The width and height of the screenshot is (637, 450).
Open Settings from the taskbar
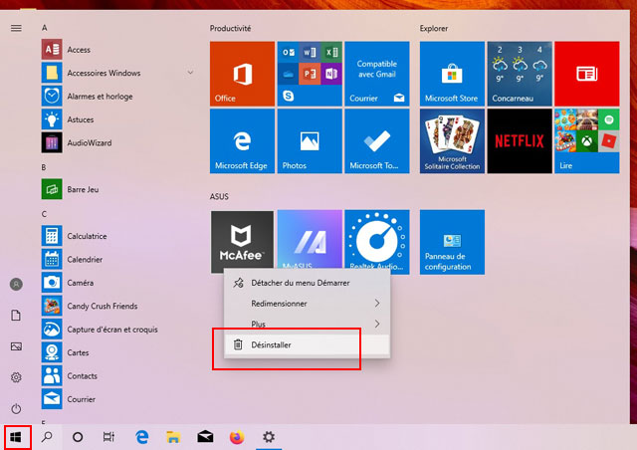pos(269,437)
